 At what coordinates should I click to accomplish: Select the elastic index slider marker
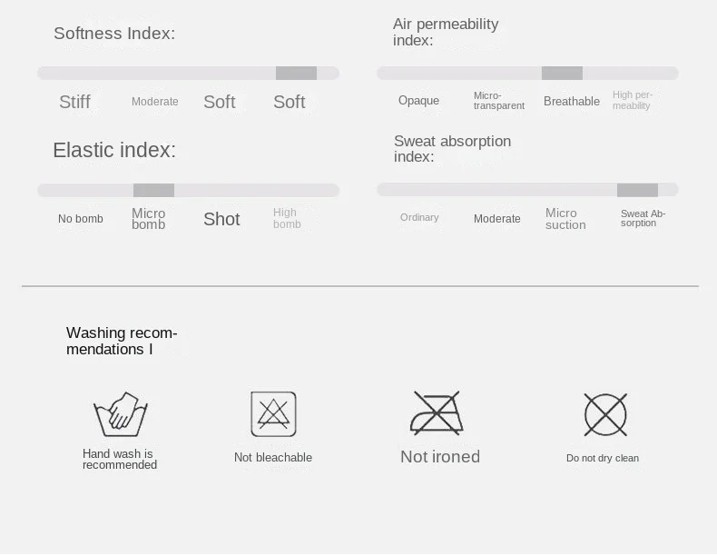point(153,191)
